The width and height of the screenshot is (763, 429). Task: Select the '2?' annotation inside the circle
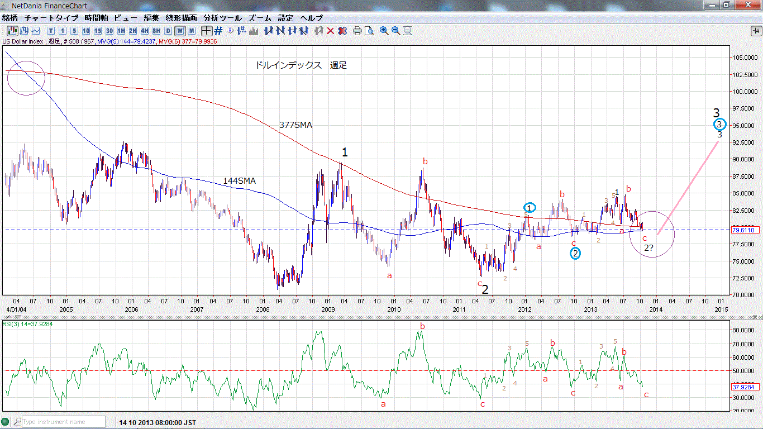(x=648, y=247)
